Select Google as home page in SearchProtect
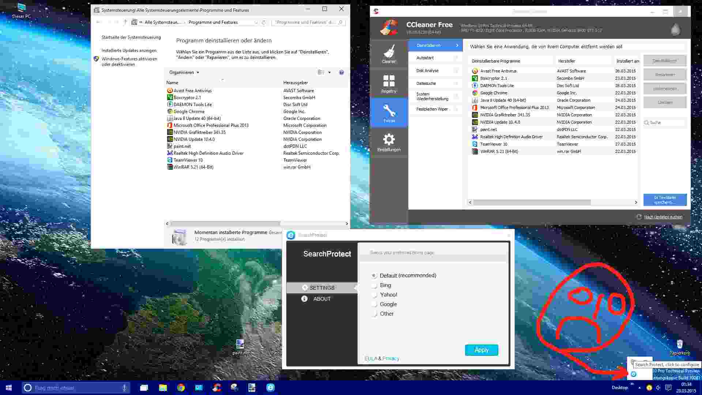 [384, 304]
